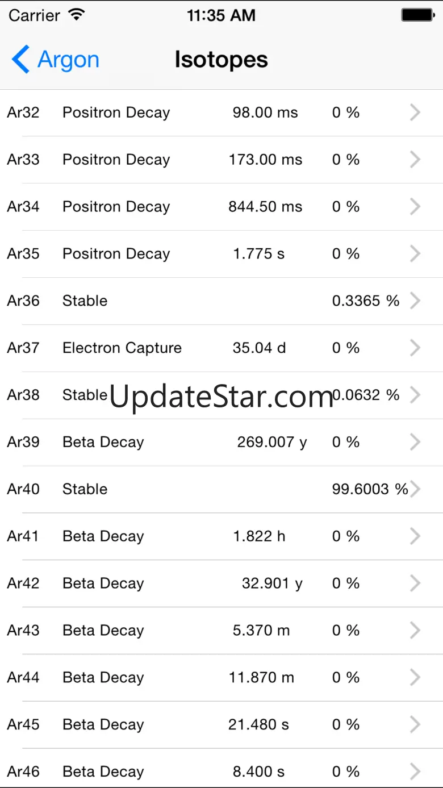Tap the back chevron icon beside Argon
The width and height of the screenshot is (443, 788).
click(x=20, y=60)
